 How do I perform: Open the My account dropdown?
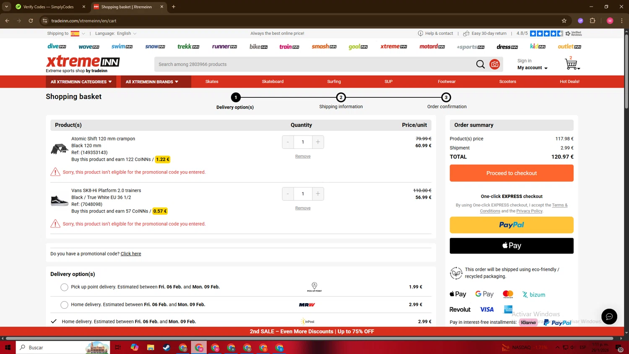532,68
